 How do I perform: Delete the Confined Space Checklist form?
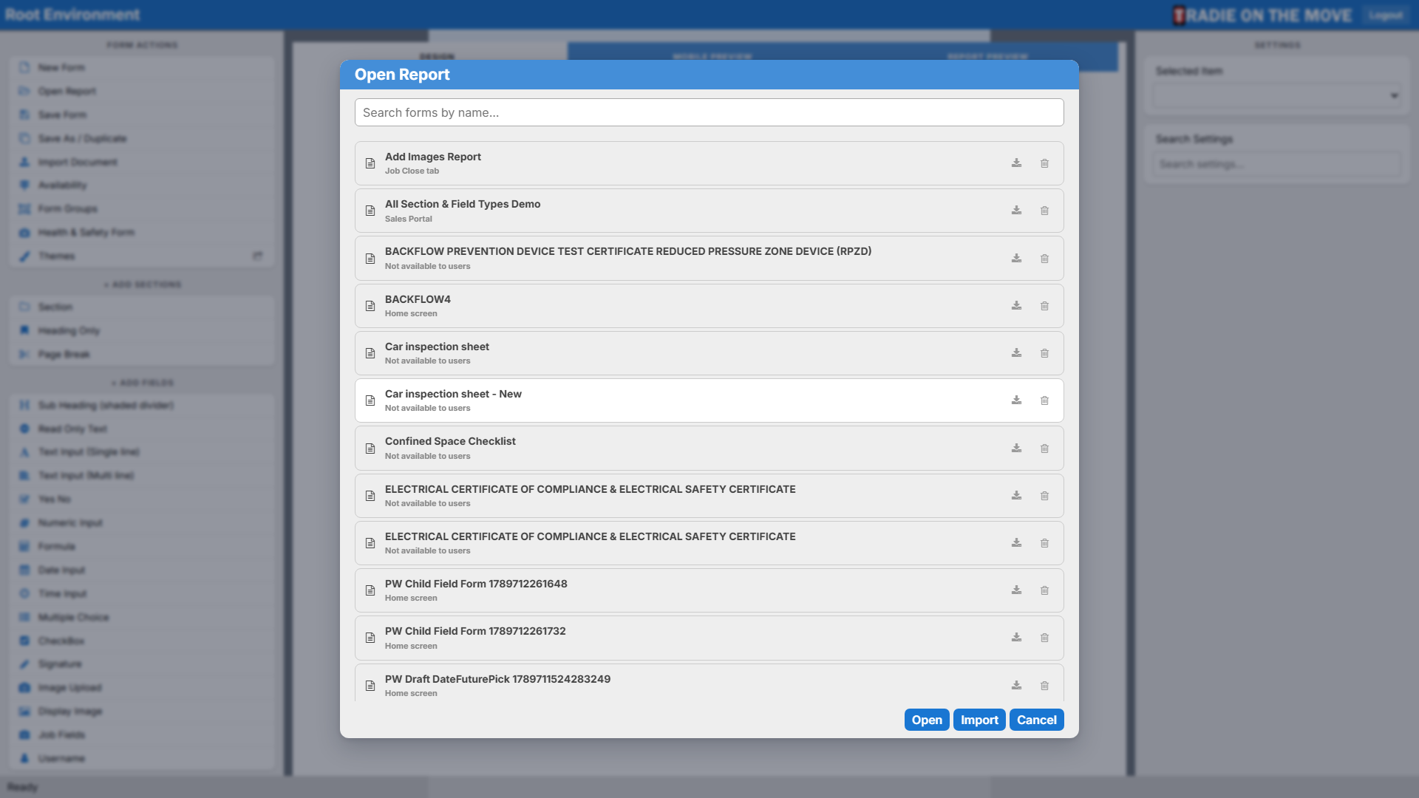point(1044,449)
